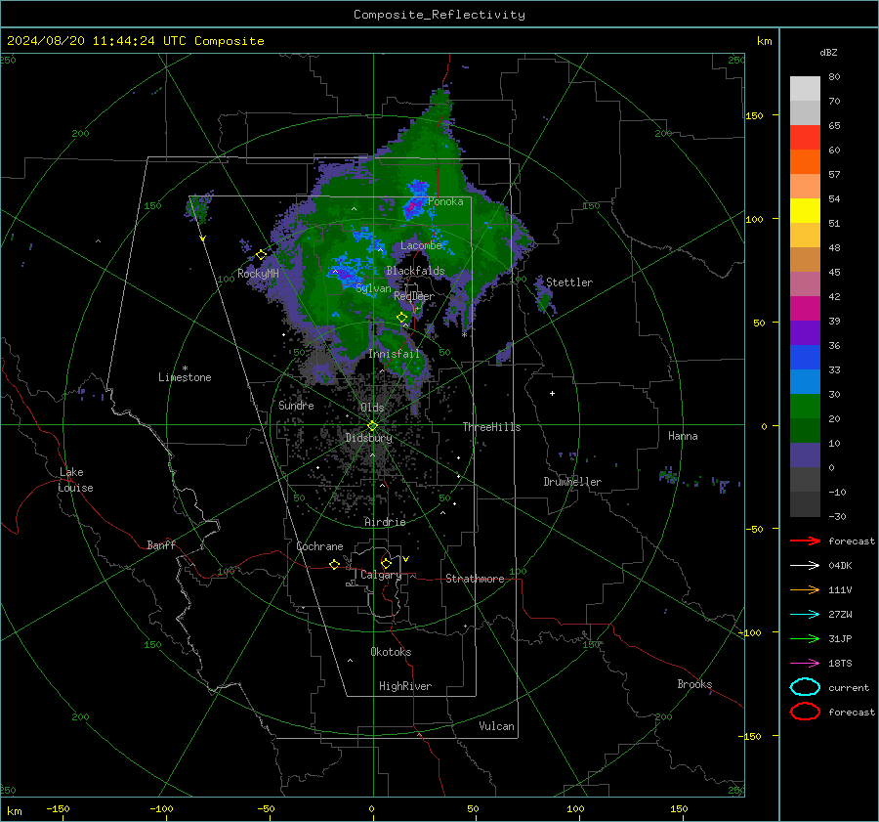Image resolution: width=879 pixels, height=822 pixels.
Task: Click the Ponoka city label
Action: (x=445, y=201)
